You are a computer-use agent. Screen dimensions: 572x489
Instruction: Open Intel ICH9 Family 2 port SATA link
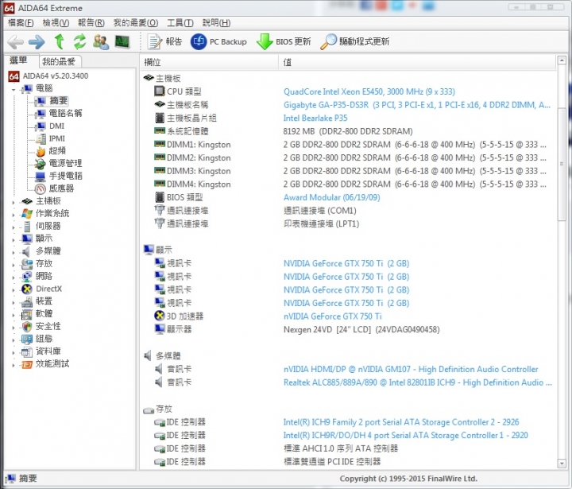click(401, 422)
